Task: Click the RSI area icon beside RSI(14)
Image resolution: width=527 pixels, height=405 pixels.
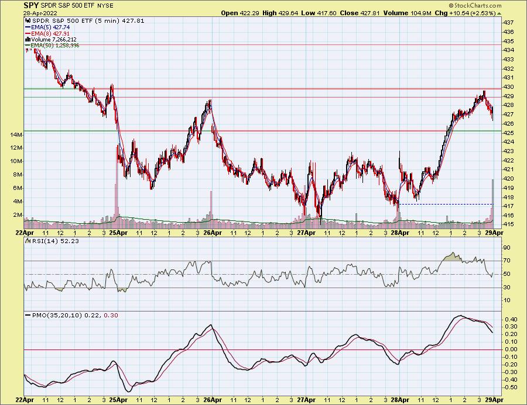Action: tap(28, 241)
